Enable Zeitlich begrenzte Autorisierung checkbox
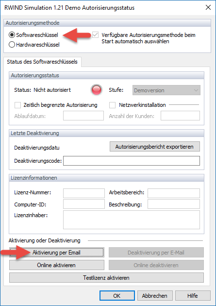 pyautogui.click(x=17, y=105)
